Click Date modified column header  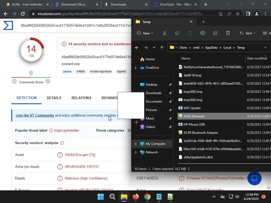[257, 58]
